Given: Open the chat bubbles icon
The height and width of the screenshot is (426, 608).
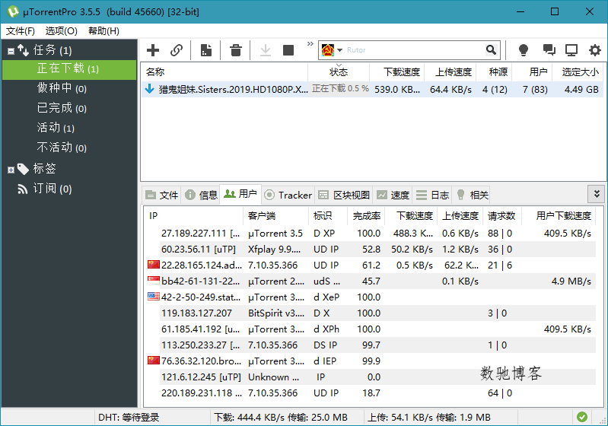Looking at the screenshot, I should tap(549, 50).
